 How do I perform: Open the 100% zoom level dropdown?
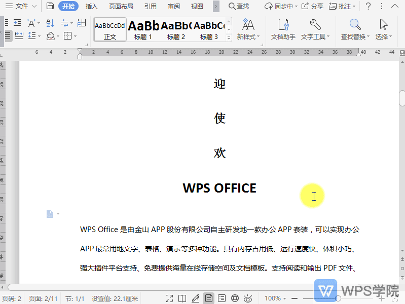[276, 298]
